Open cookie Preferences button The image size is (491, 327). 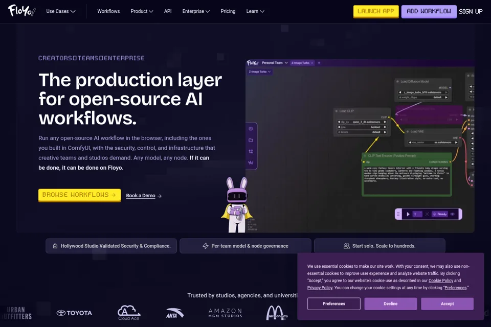tap(334, 304)
